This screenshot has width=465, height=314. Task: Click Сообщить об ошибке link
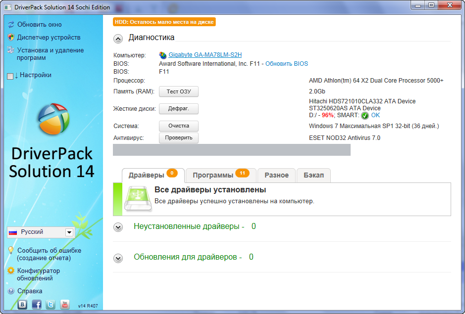click(x=49, y=254)
